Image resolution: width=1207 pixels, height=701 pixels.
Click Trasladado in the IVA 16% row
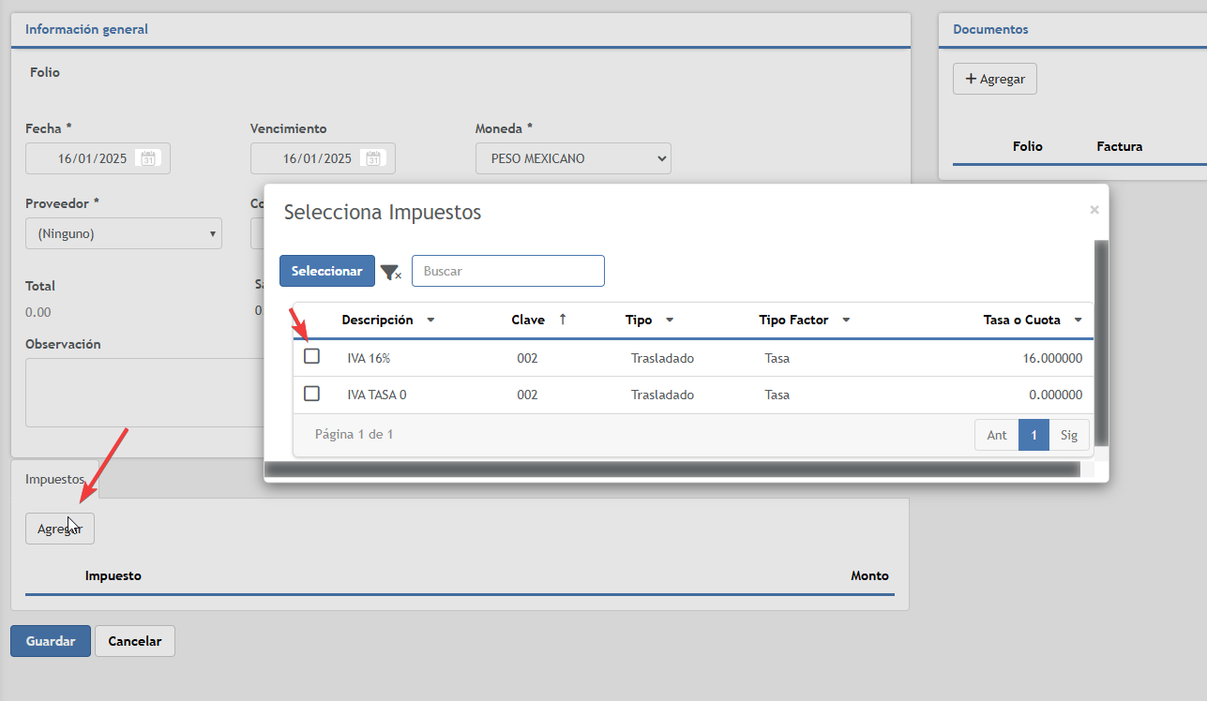coord(662,358)
